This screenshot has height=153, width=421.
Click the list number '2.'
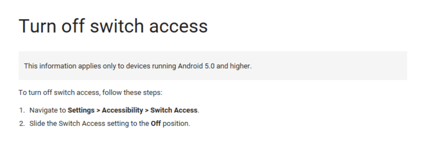pyautogui.click(x=22, y=124)
